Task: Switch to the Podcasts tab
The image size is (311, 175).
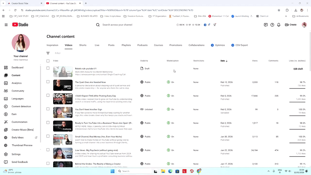Action: tap(142, 45)
